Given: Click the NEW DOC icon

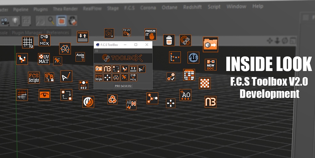Looking at the screenshot, I should (x=211, y=65).
